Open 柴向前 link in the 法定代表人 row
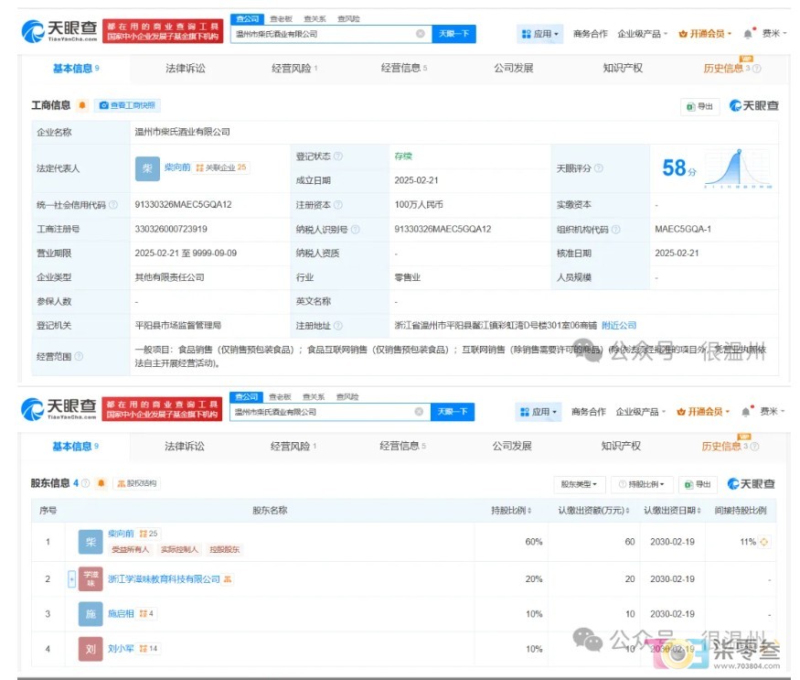The image size is (800, 680). coord(177,167)
